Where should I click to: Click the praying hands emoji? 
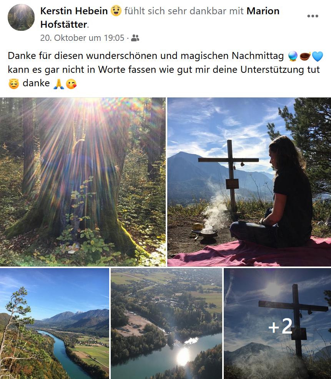[58, 84]
